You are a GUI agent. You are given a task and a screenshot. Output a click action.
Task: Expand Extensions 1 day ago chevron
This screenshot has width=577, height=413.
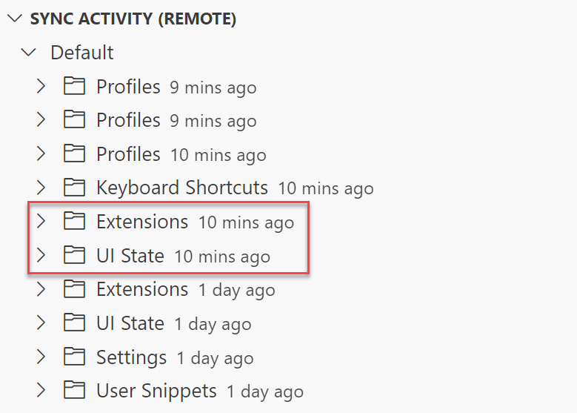point(41,289)
